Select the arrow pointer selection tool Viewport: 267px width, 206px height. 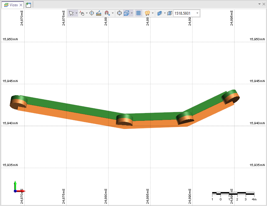[71, 13]
